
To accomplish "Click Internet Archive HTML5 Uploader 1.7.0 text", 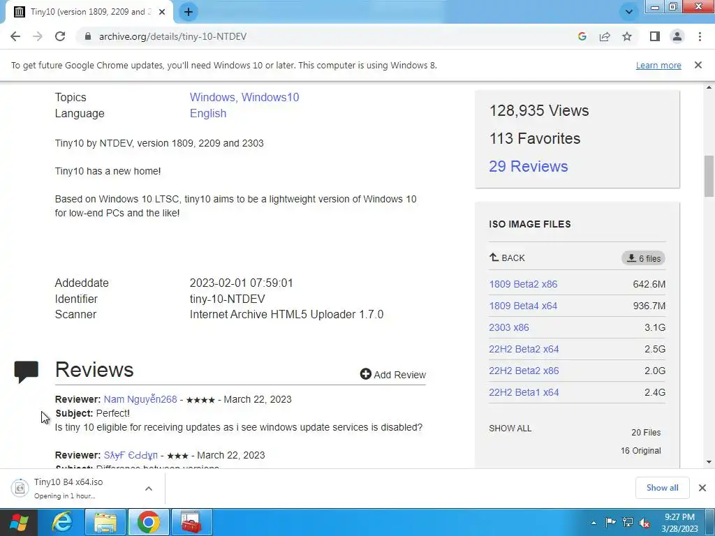I will pos(286,315).
